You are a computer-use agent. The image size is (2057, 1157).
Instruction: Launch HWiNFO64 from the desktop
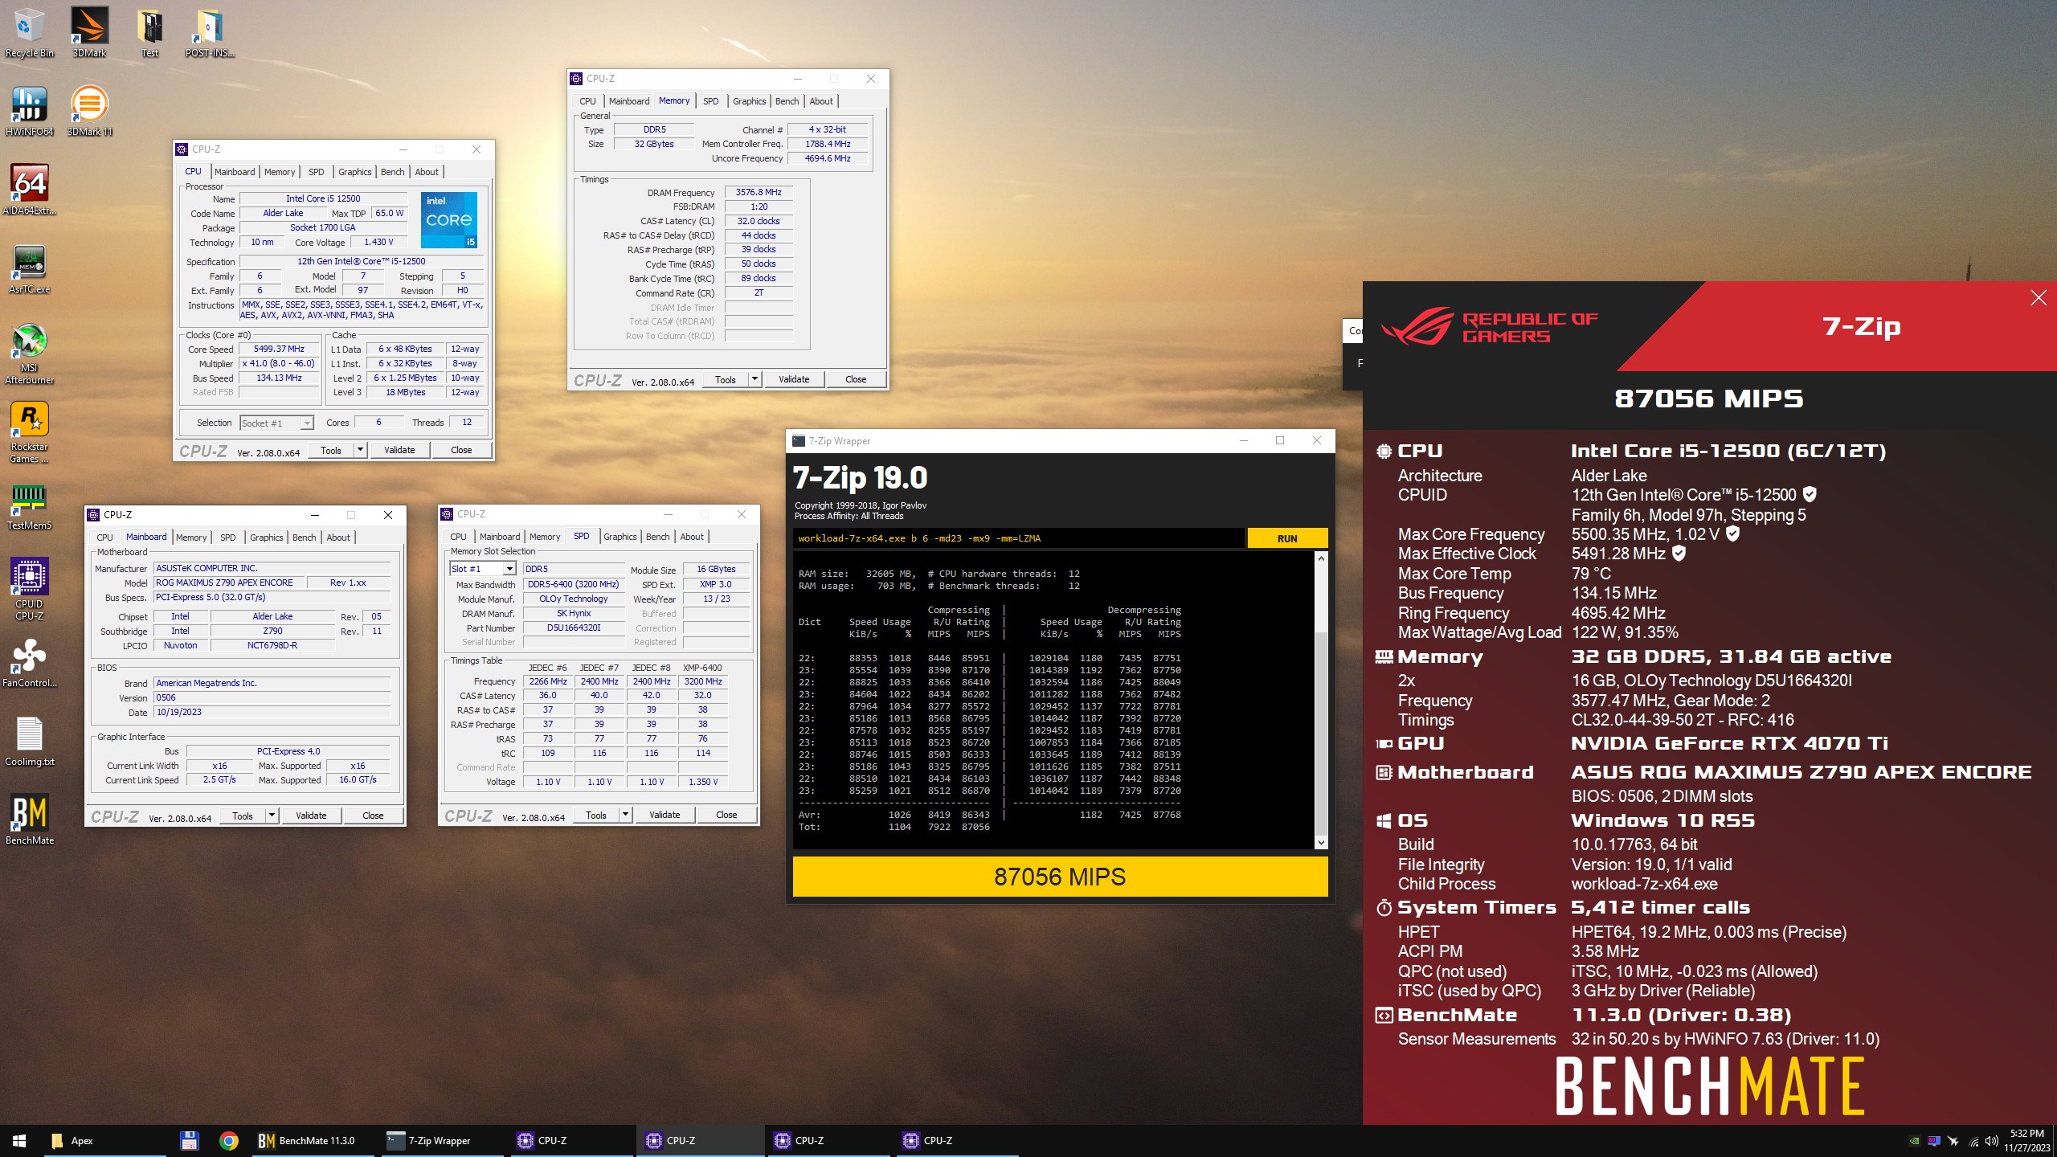29,111
